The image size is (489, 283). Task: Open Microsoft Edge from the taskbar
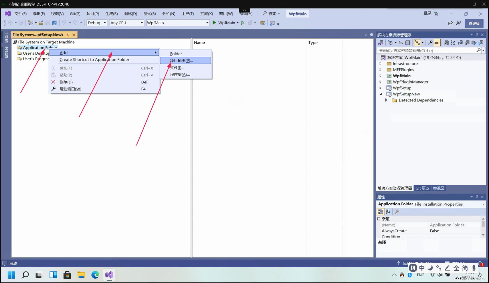[x=95, y=275]
